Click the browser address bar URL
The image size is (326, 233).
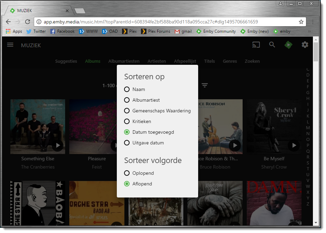coord(151,22)
